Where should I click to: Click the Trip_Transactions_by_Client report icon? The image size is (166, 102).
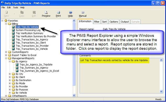pyautogui.click(x=13, y=43)
